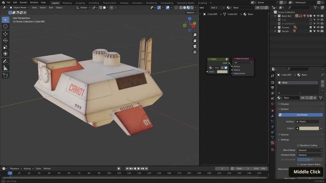
Task: Select the Annotate pencil tool
Action: click(x=6, y=61)
